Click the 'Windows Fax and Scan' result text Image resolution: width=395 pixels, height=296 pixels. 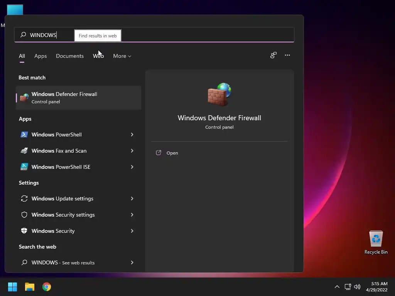point(59,151)
